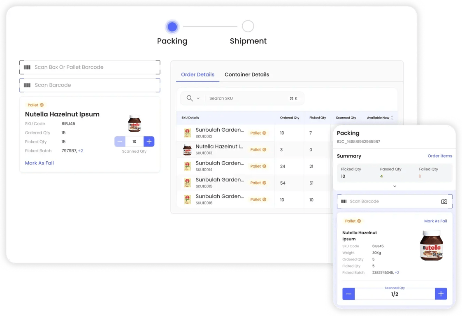
Task: Click the Packing step circle indicator
Action: pyautogui.click(x=172, y=26)
